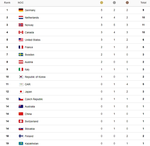This screenshot has height=146, width=150.
Task: Click the Netherlands flag icon
Action: (21, 18)
